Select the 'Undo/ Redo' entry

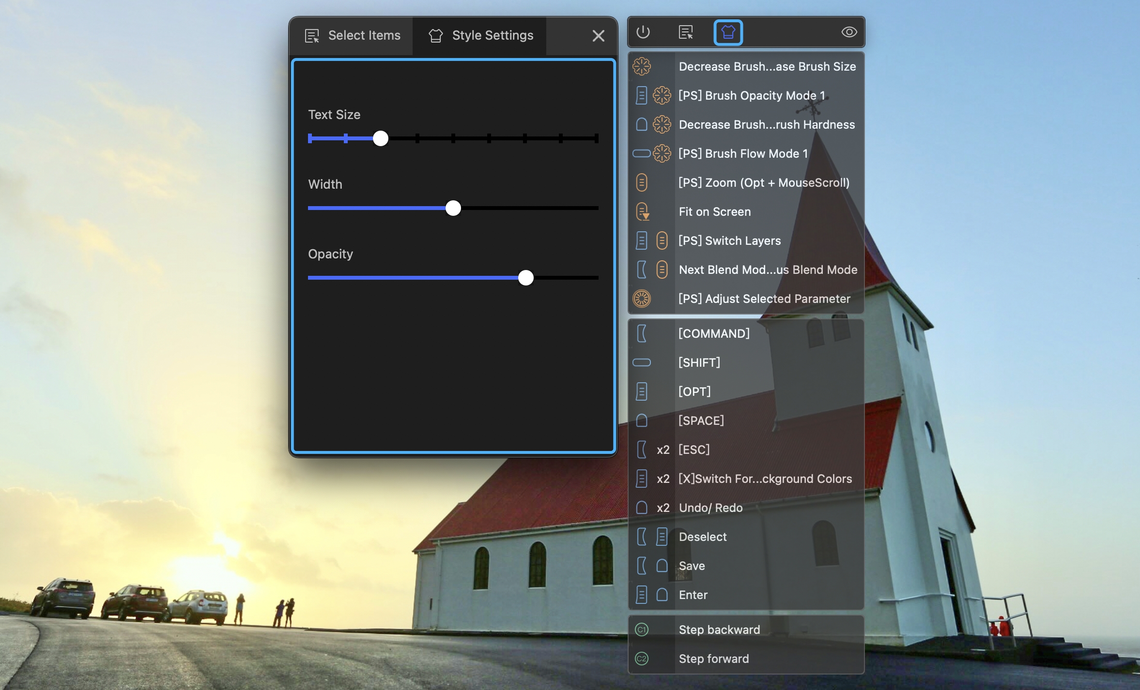(x=746, y=508)
